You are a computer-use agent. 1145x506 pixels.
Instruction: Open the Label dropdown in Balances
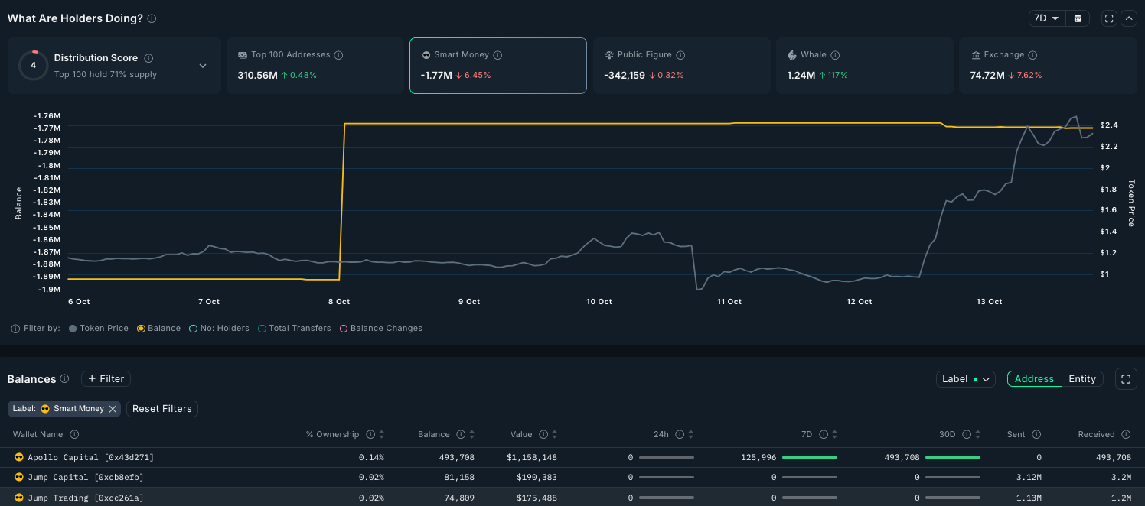click(965, 378)
